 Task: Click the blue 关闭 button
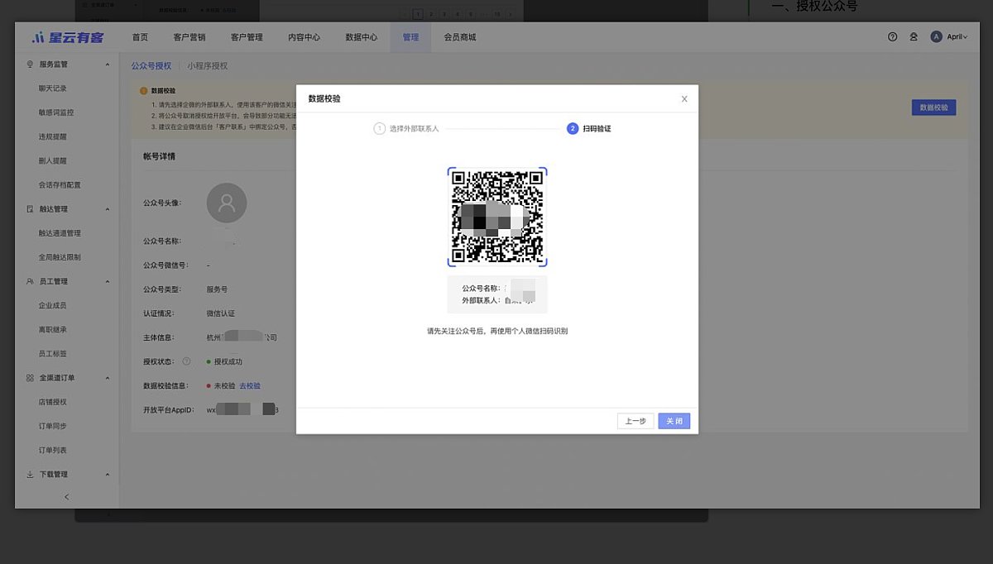[674, 421]
